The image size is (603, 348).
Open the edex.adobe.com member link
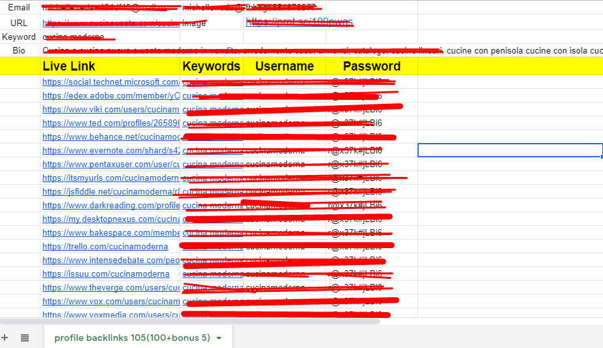point(111,95)
